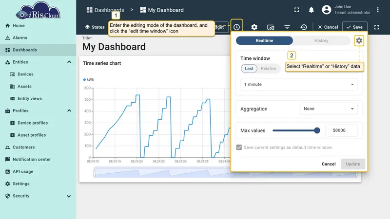Click the Alarms triangle icon

8,38
